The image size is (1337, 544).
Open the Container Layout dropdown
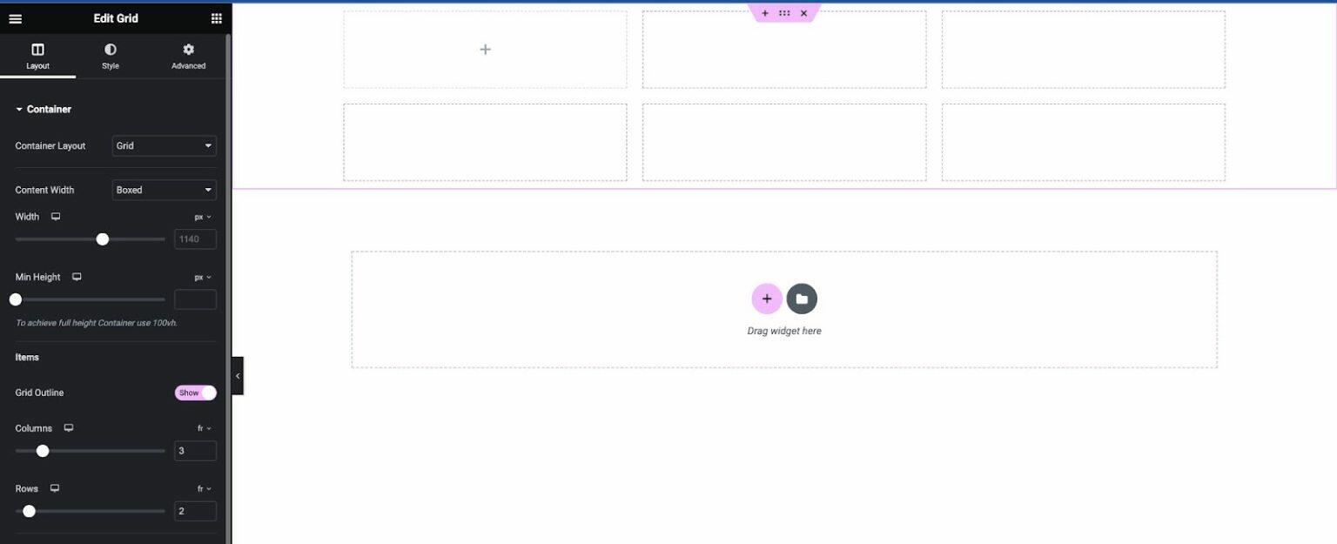(x=164, y=145)
